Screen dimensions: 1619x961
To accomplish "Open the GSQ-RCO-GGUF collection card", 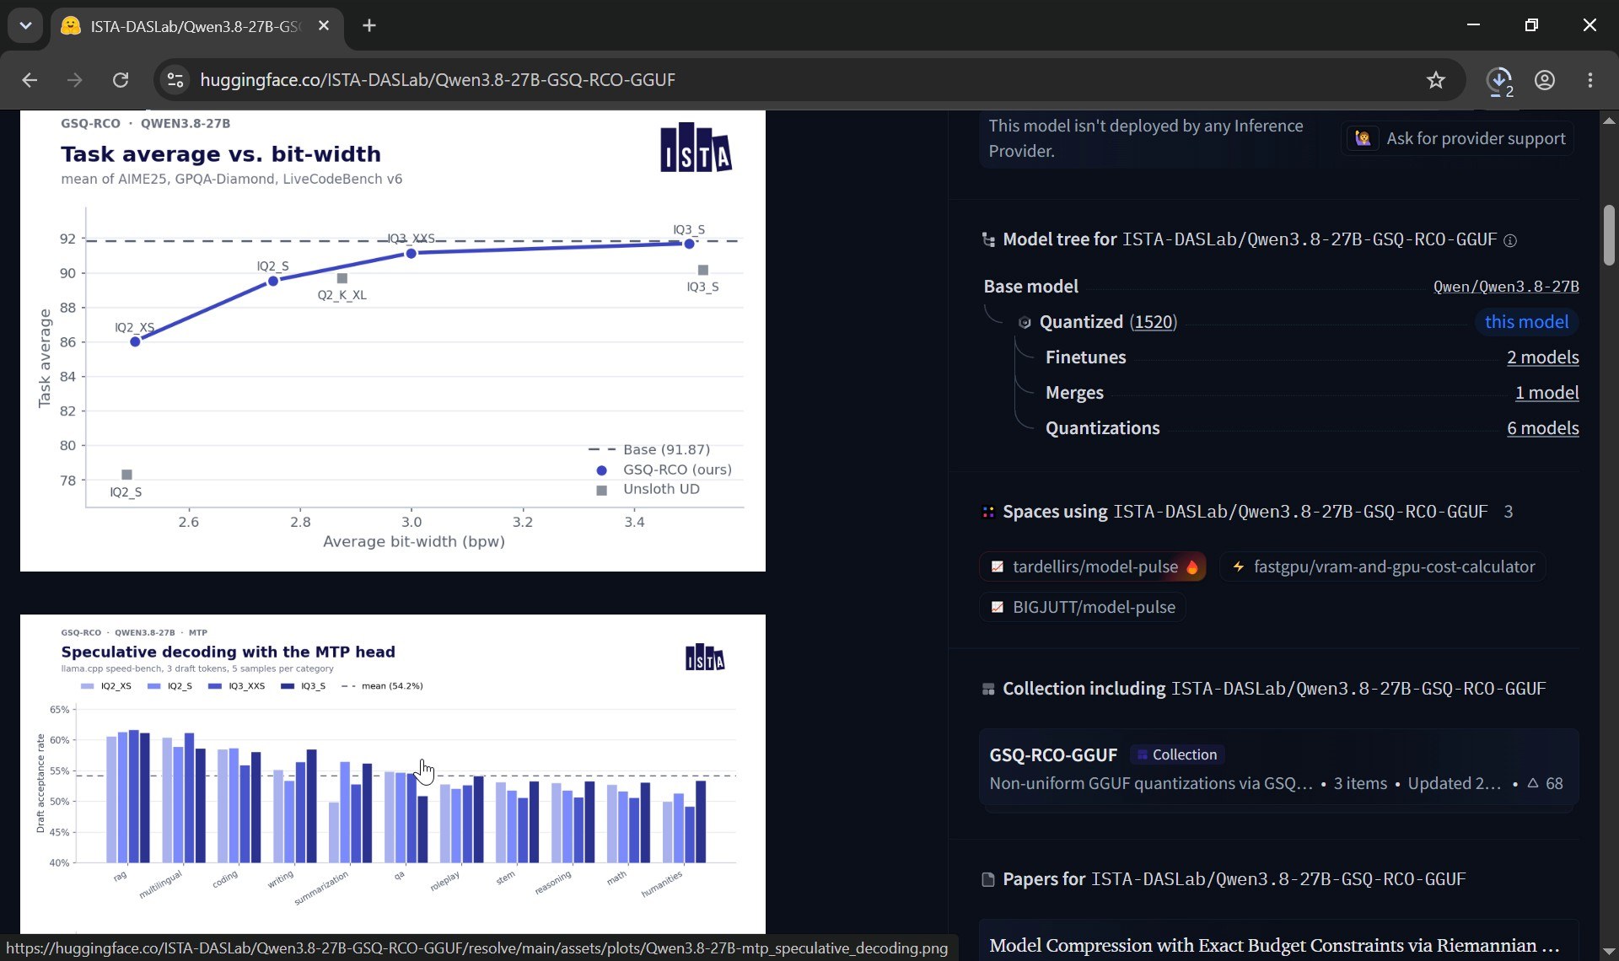I will [1278, 769].
